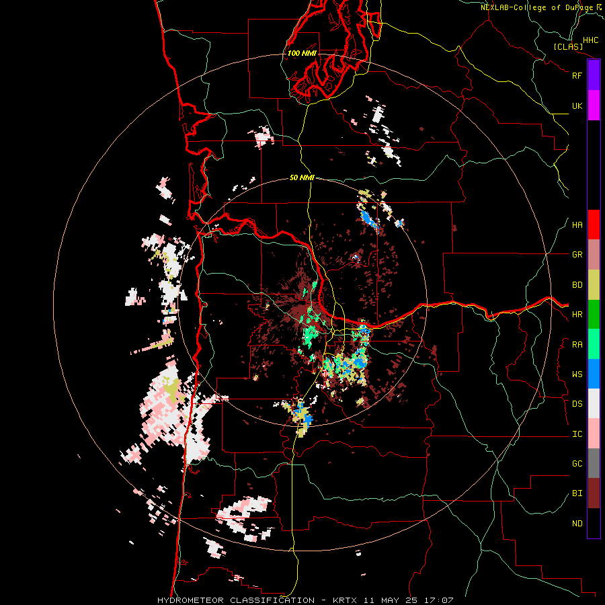Click the HR legend label
605x605 pixels.
click(577, 315)
